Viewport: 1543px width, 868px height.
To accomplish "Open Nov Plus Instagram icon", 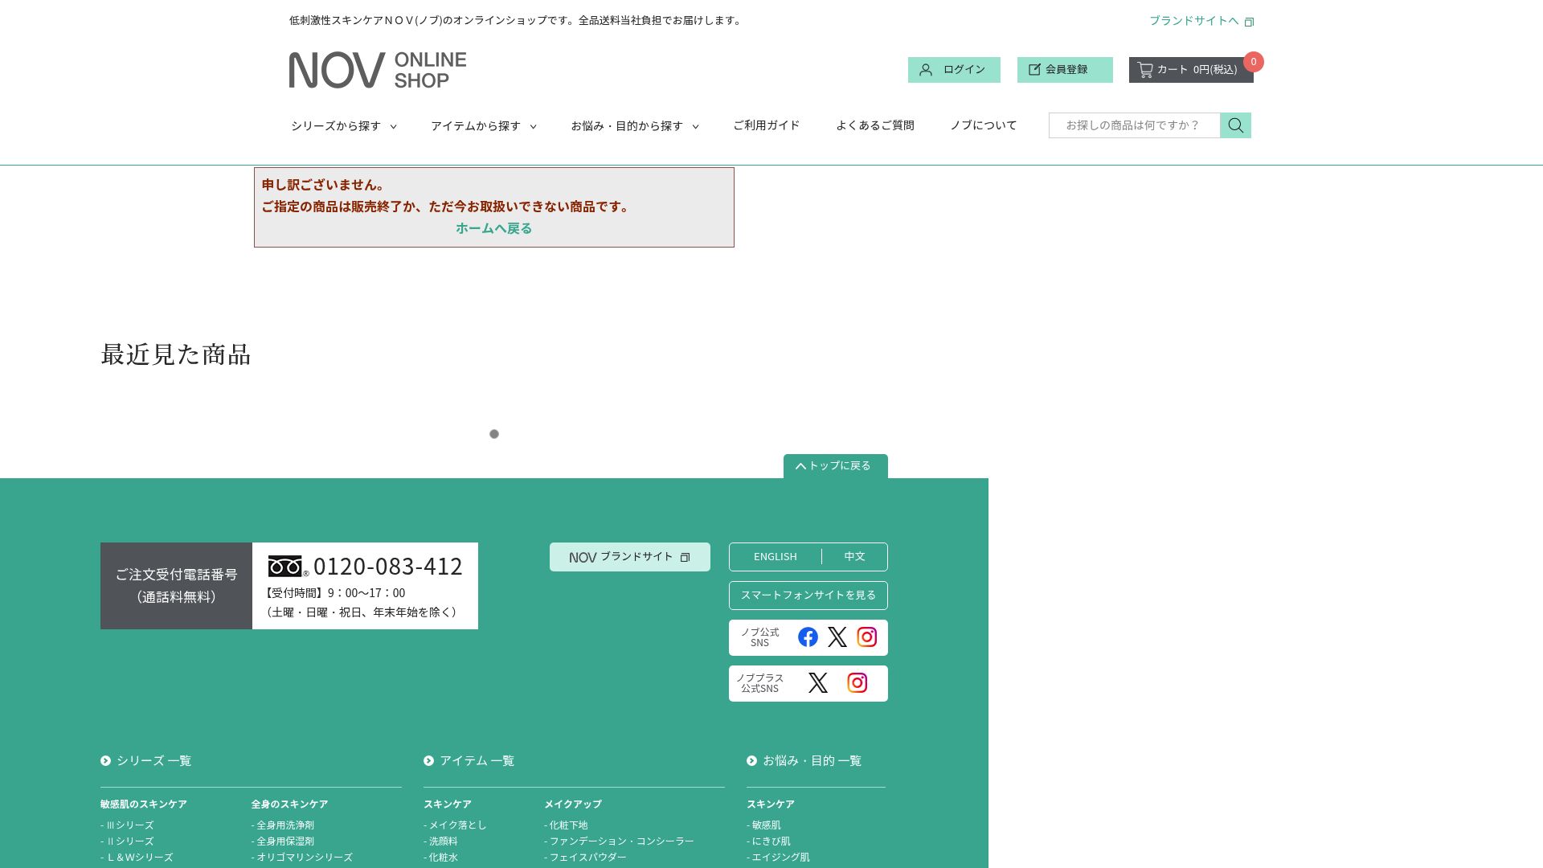I will click(857, 683).
